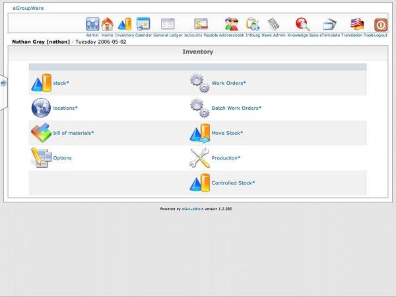Click the Options notepad icon

tap(41, 157)
